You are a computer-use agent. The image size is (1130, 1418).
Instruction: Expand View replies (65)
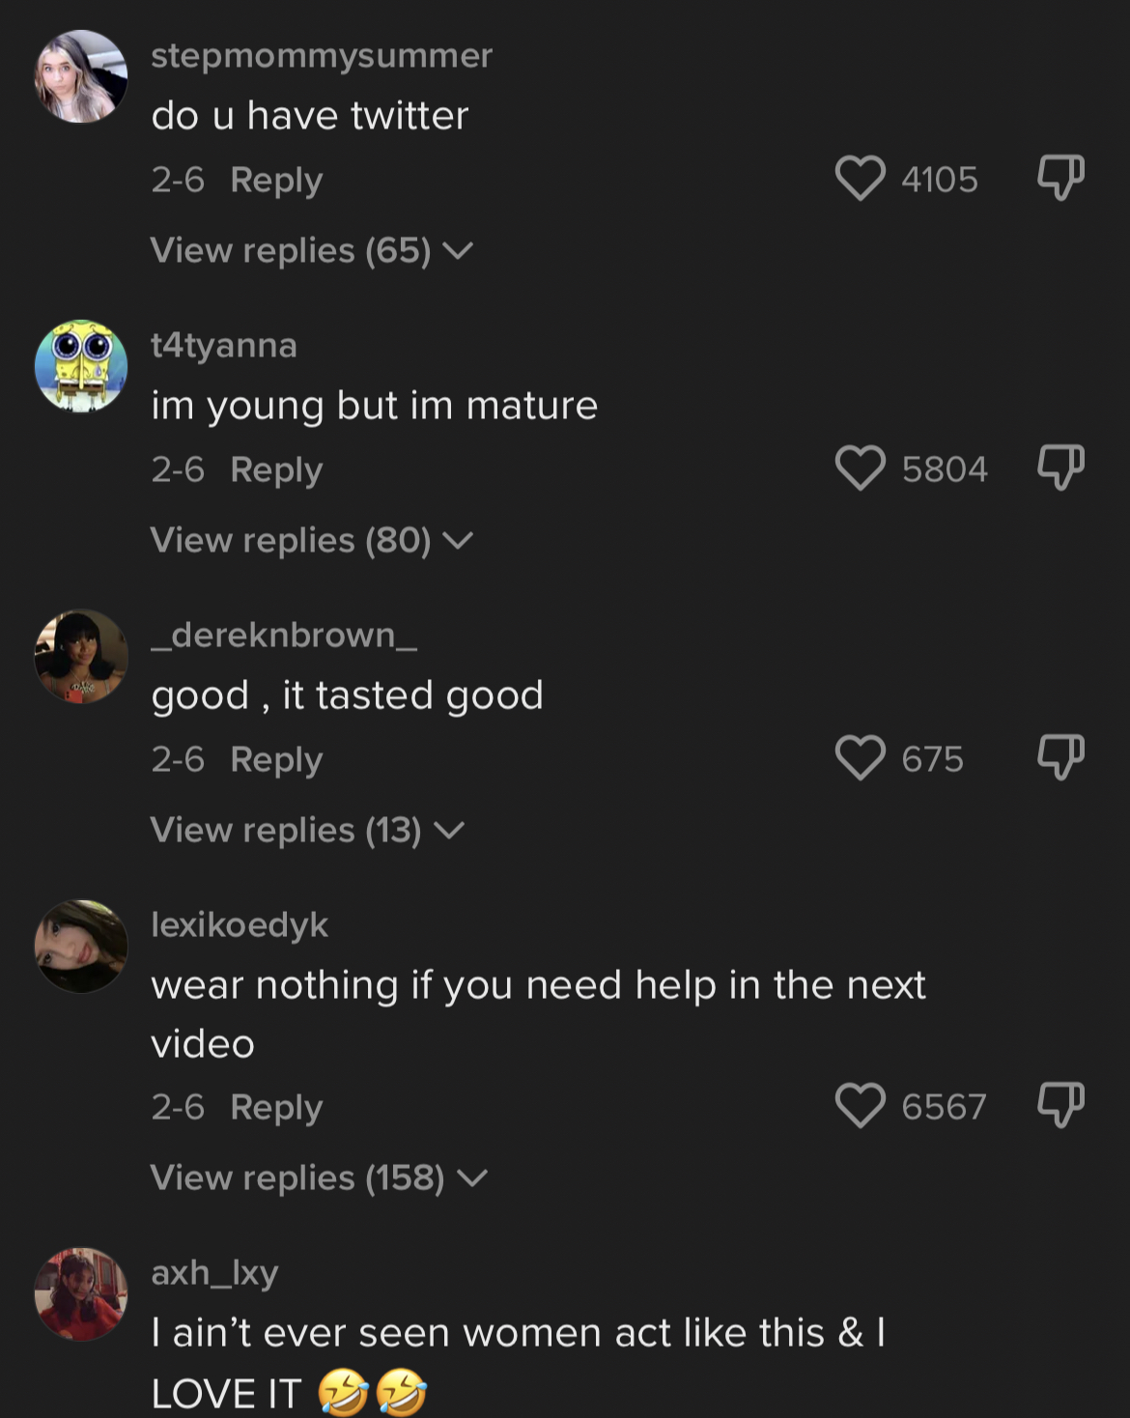pos(312,251)
